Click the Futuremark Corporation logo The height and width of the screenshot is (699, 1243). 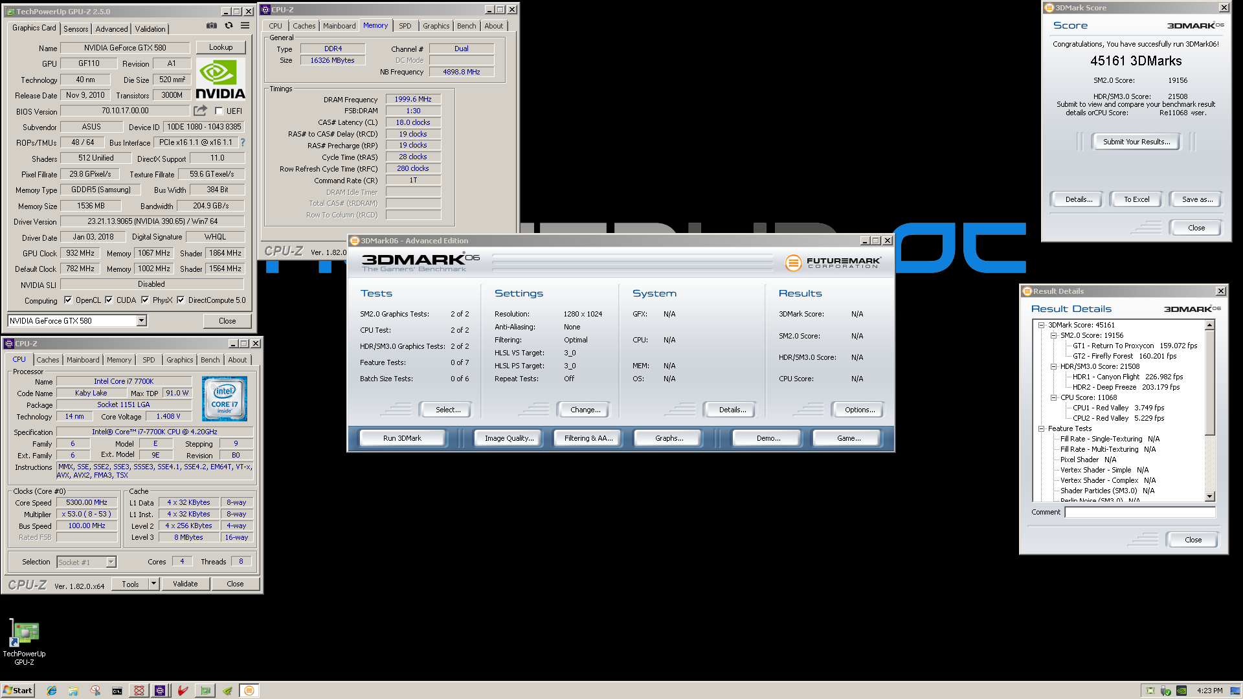pyautogui.click(x=833, y=263)
